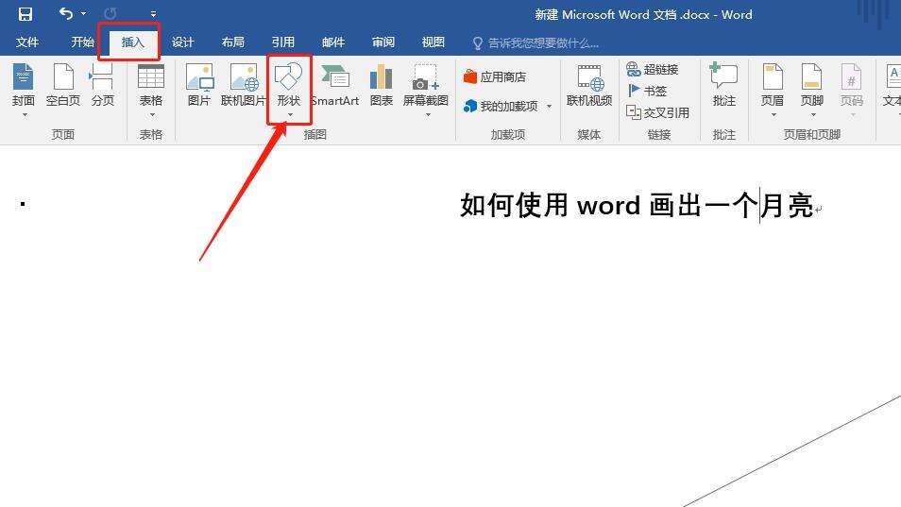
Task: Open Customize Quick Access Toolbar dropdown
Action: tap(153, 14)
